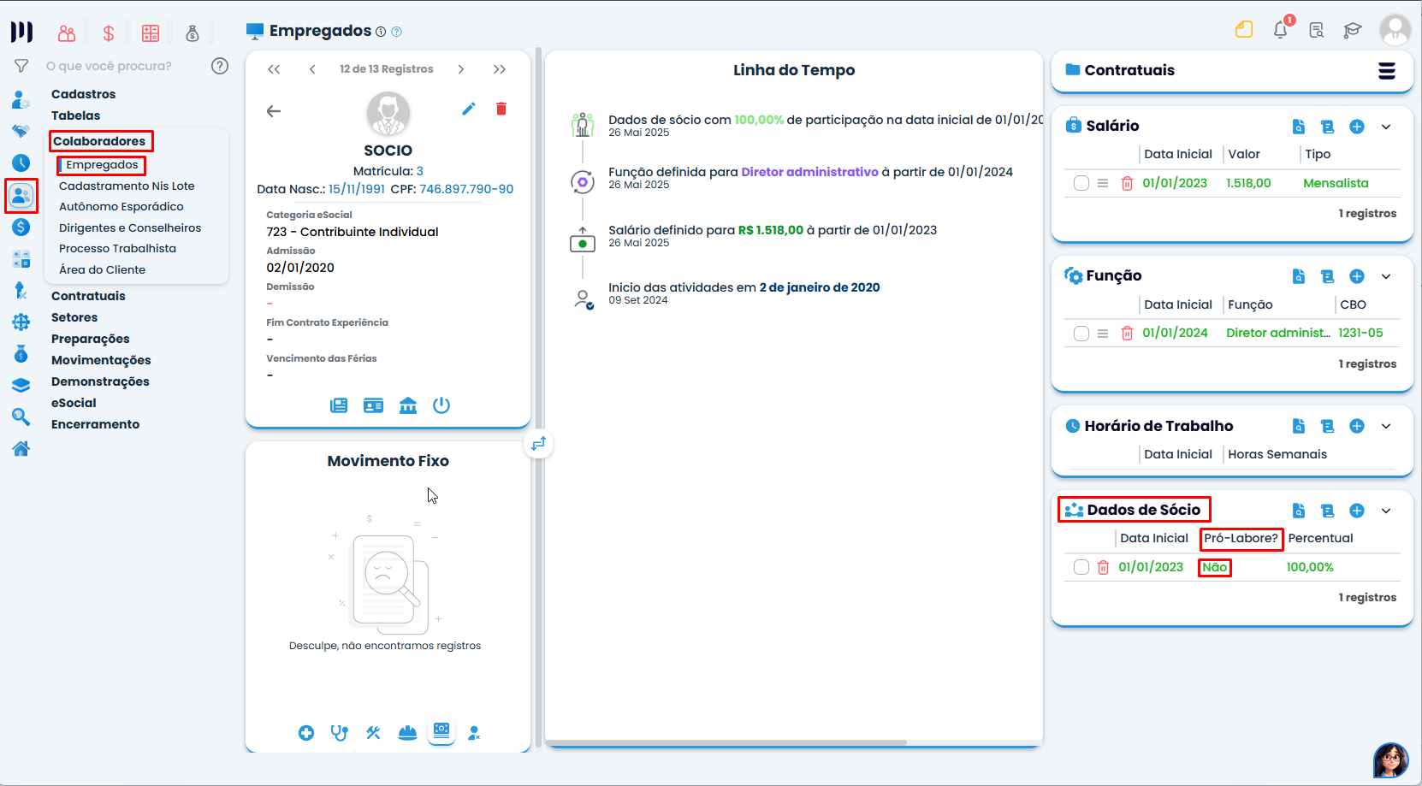Open the notifications bell
This screenshot has width=1422, height=786.
point(1281,30)
